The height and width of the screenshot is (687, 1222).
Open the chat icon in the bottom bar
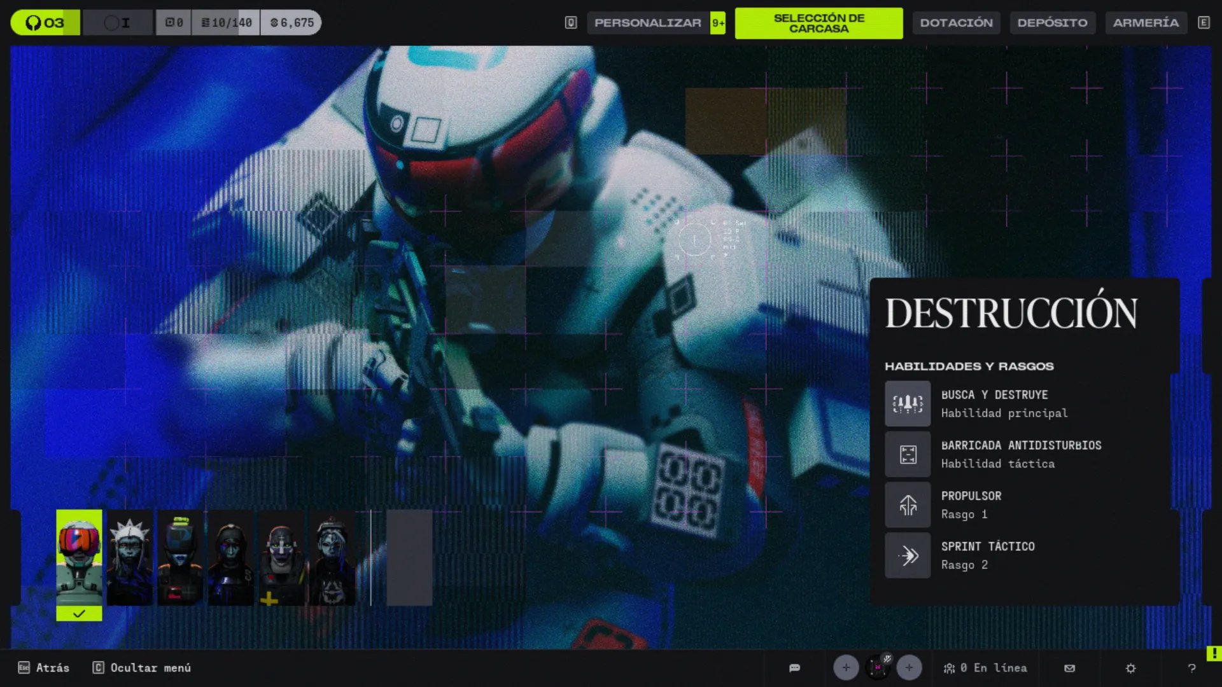click(794, 668)
